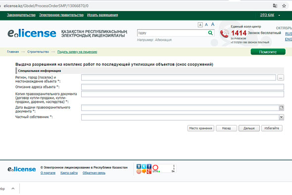Image resolution: width=292 pixels, height=195 pixels.
Task: Select the smallest font size A icon
Action: (200, 25)
